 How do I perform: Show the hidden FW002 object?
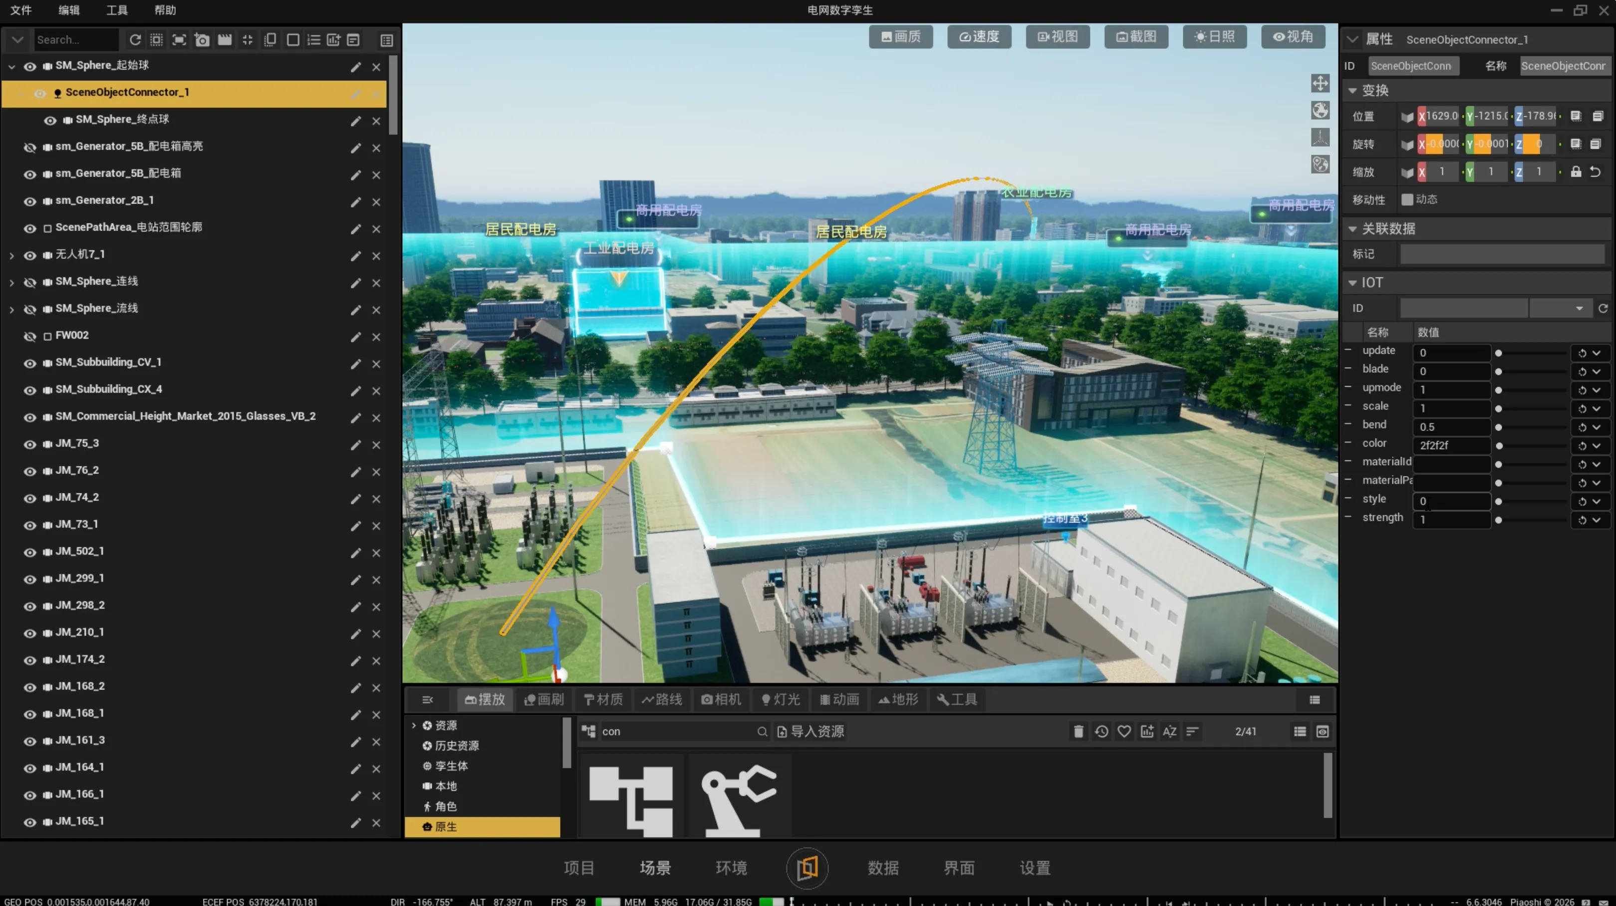pyautogui.click(x=29, y=337)
